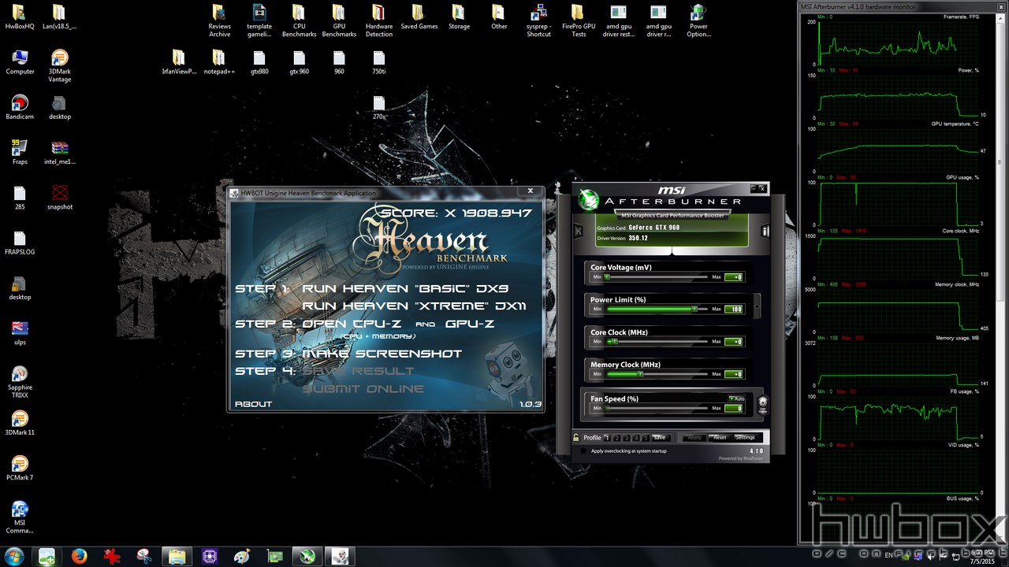The height and width of the screenshot is (567, 1009).
Task: Click About in the Heaven benchmark window
Action: (x=253, y=404)
